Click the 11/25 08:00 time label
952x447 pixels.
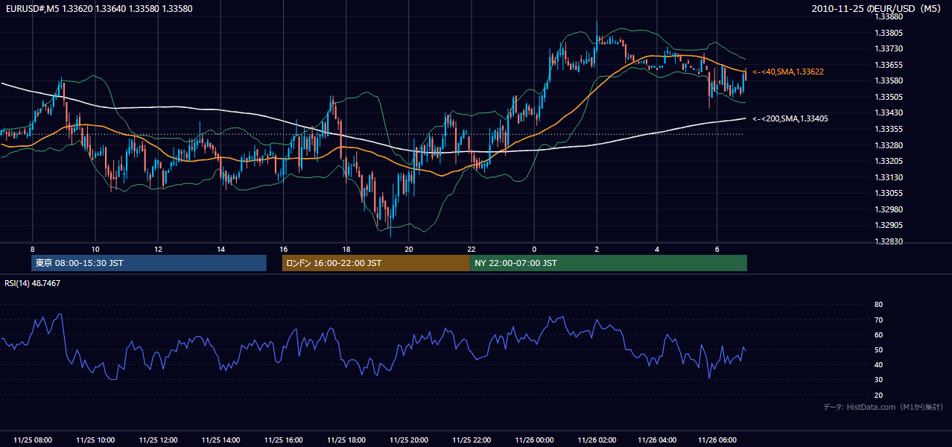33,440
